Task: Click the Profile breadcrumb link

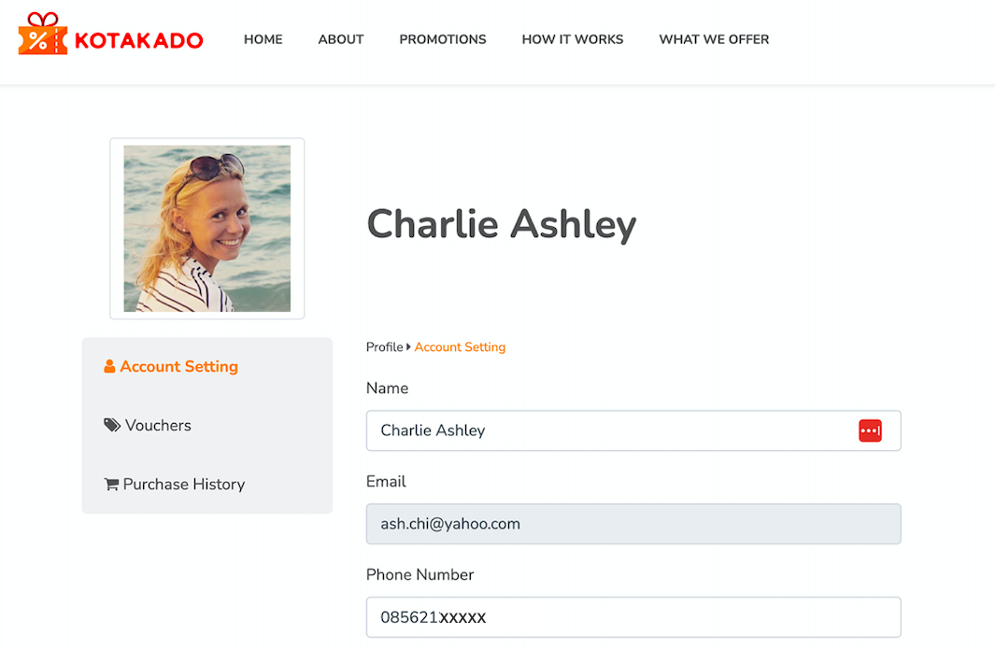Action: (384, 347)
